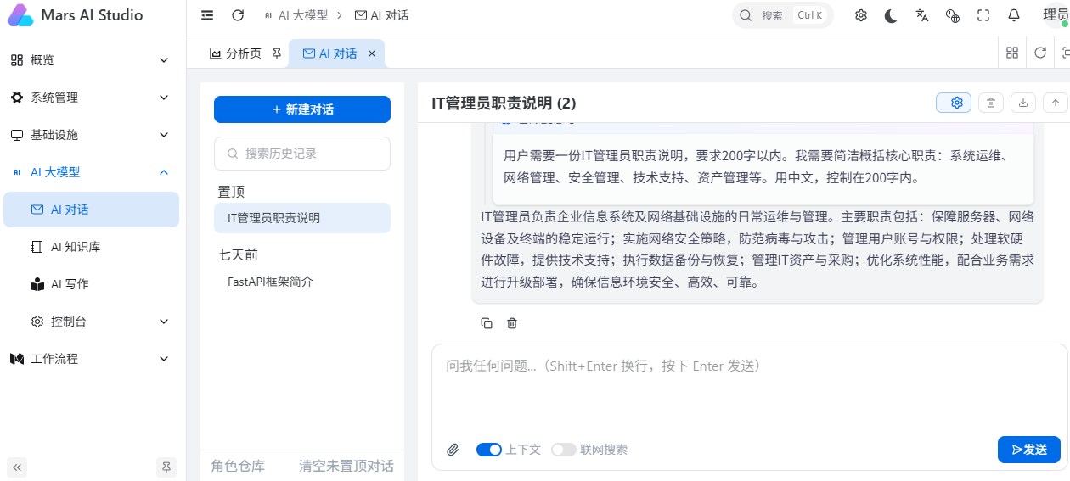This screenshot has width=1070, height=481.
Task: Open the language translation icon
Action: (922, 15)
